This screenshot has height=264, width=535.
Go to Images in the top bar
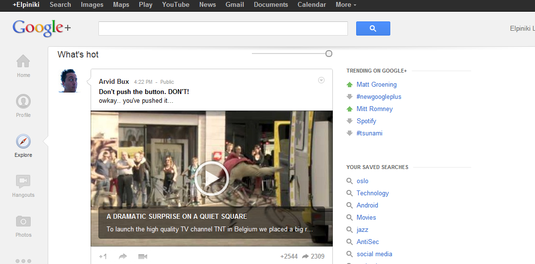pyautogui.click(x=92, y=5)
